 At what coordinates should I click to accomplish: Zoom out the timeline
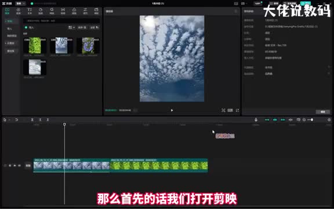click(304, 120)
